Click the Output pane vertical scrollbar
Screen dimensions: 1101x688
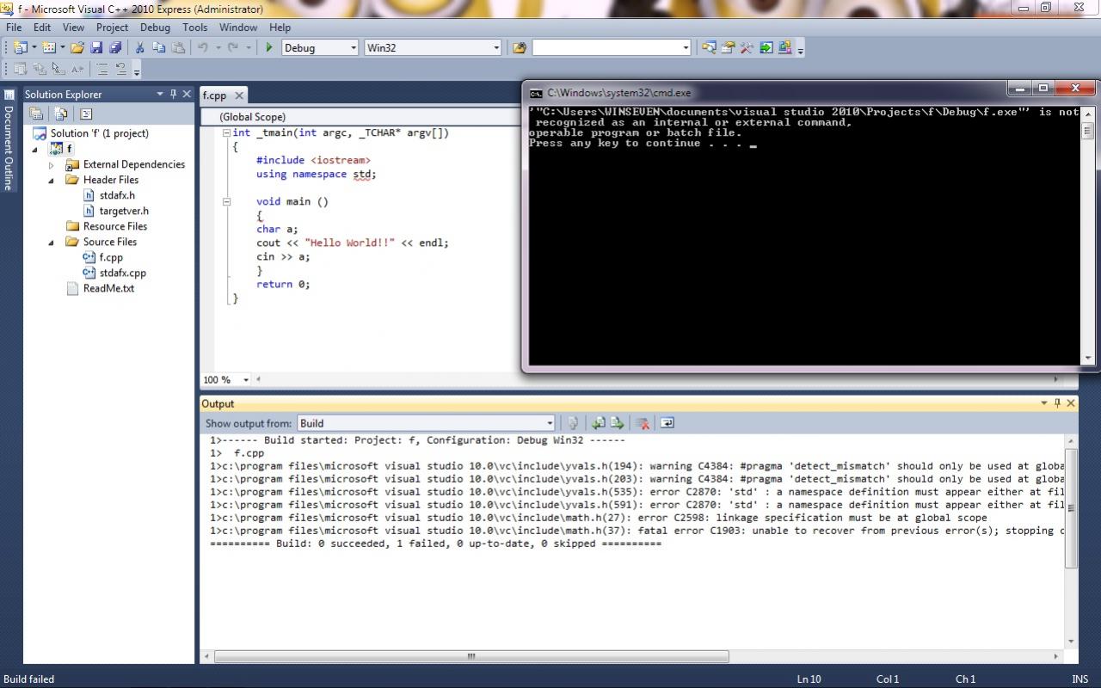coord(1071,541)
